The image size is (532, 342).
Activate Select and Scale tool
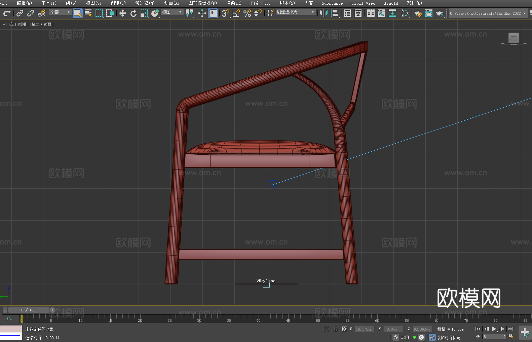[144, 13]
